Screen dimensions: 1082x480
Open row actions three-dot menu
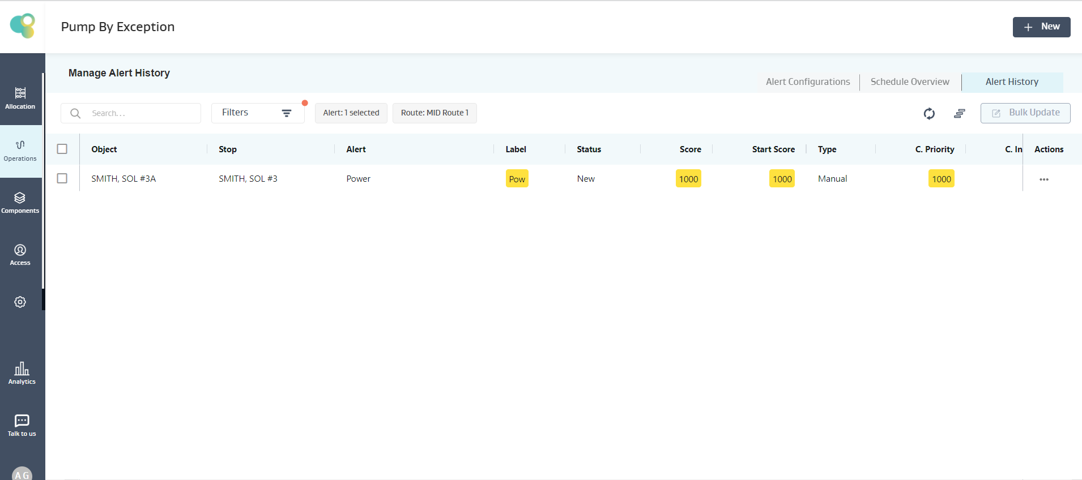[x=1043, y=179]
